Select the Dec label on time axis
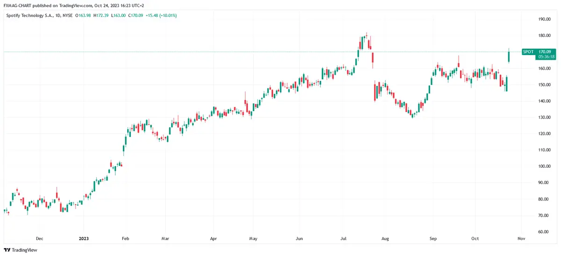561x256 pixels. tap(39, 239)
